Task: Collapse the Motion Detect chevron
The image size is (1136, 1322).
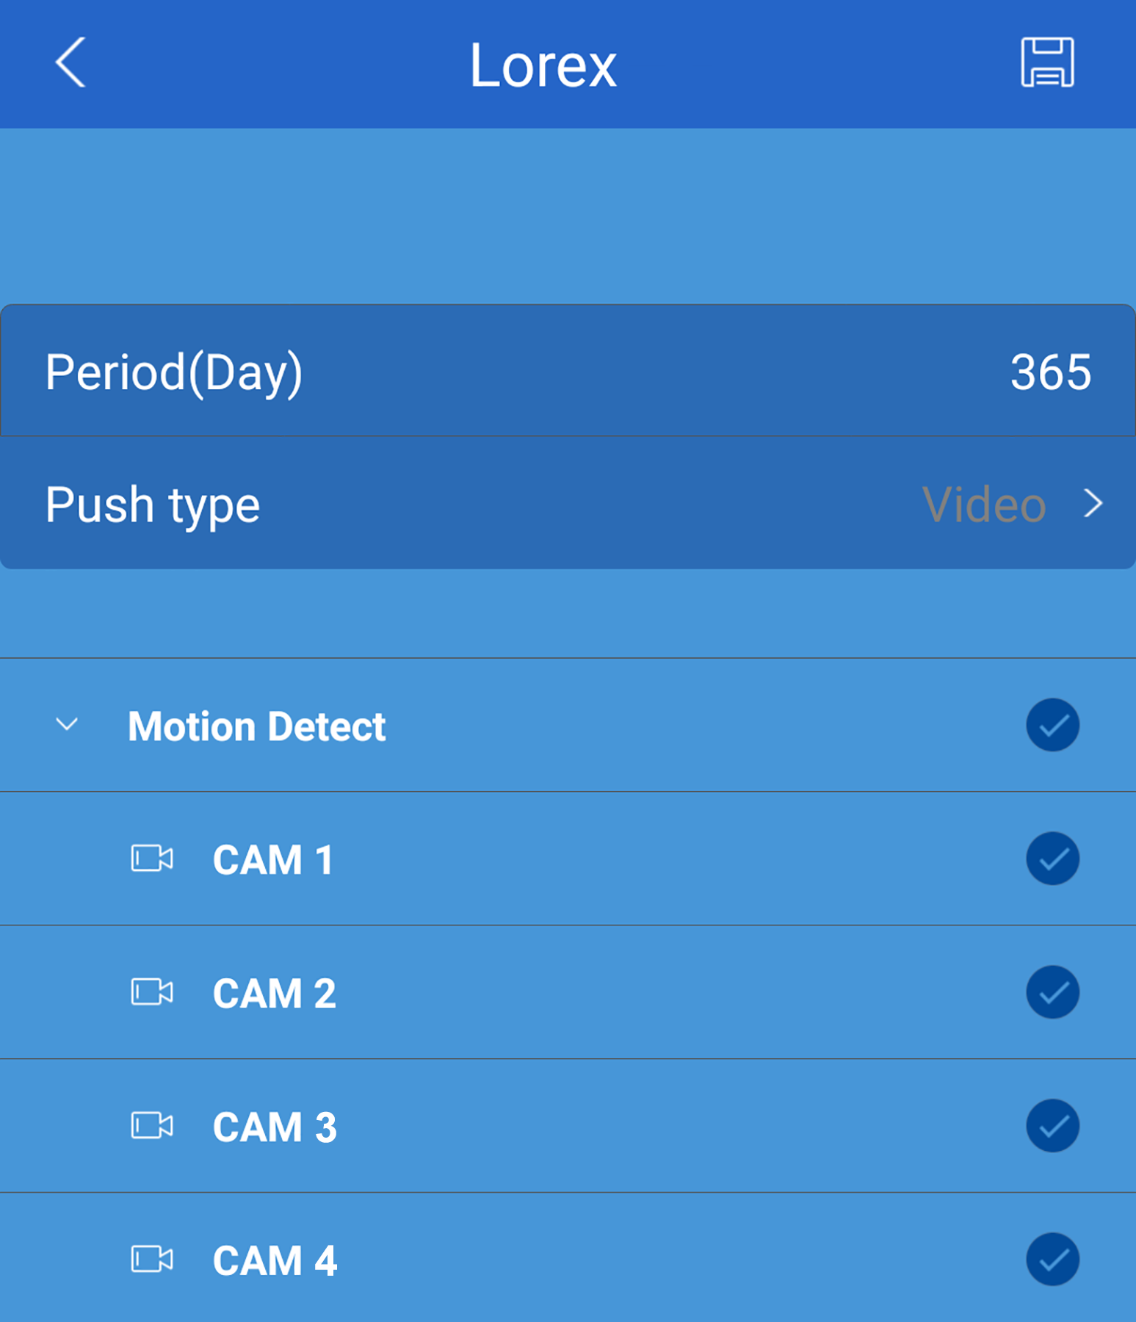Action: [x=67, y=725]
